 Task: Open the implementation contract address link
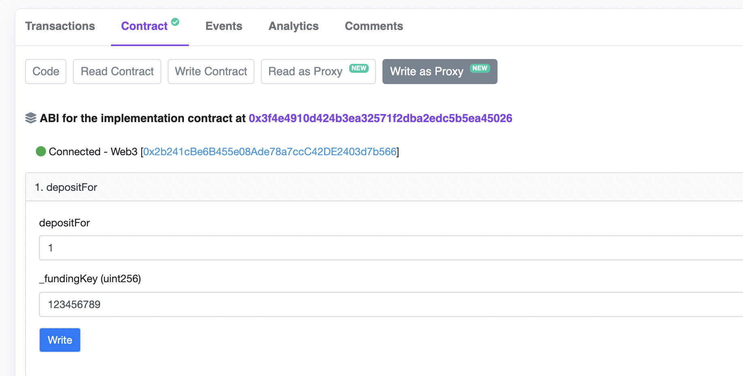click(x=380, y=118)
